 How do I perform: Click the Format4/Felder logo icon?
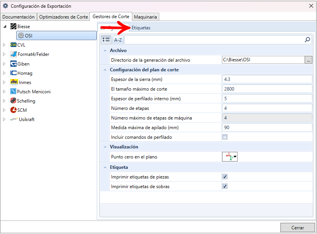click(x=13, y=54)
